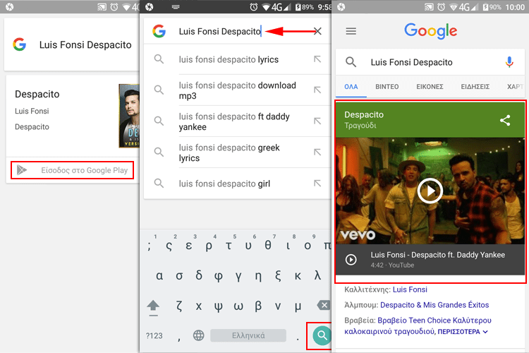Insert 'ft daddy yankee' suggestion via arrow icon
The width and height of the screenshot is (529, 353).
click(x=317, y=121)
